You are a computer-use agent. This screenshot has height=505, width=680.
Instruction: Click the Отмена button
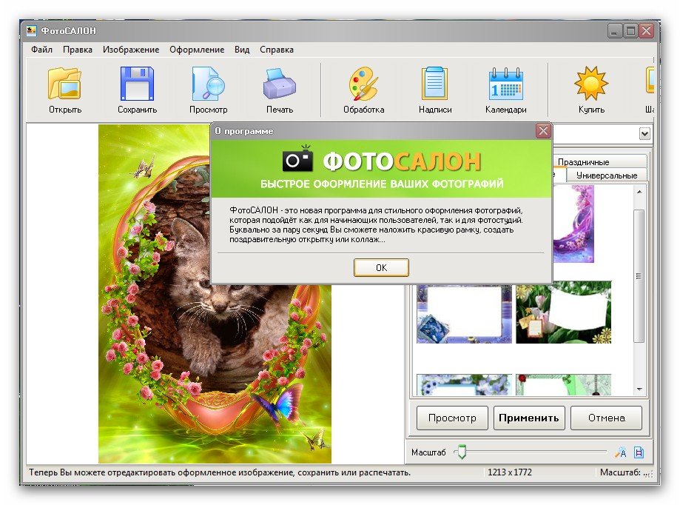click(x=606, y=418)
